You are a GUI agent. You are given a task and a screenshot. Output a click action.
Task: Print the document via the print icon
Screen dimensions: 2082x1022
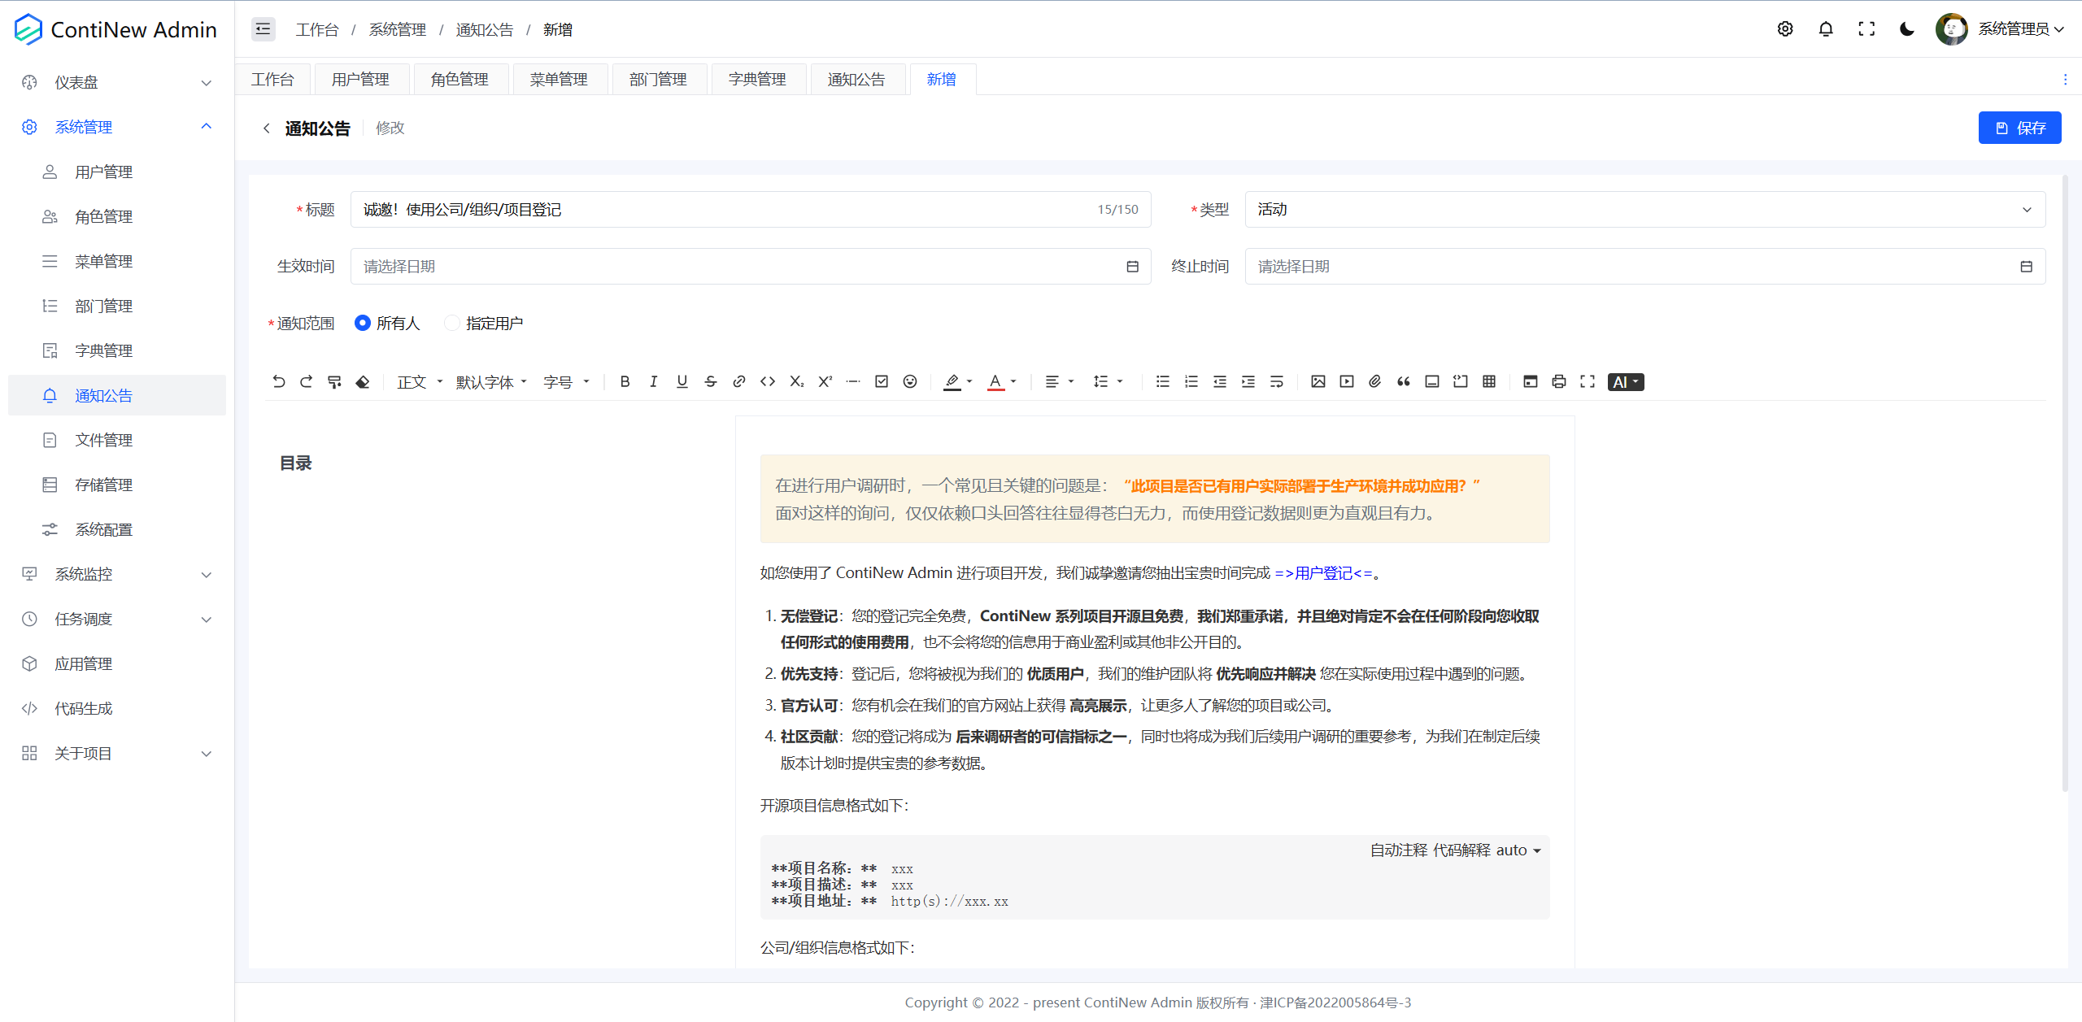tap(1559, 381)
